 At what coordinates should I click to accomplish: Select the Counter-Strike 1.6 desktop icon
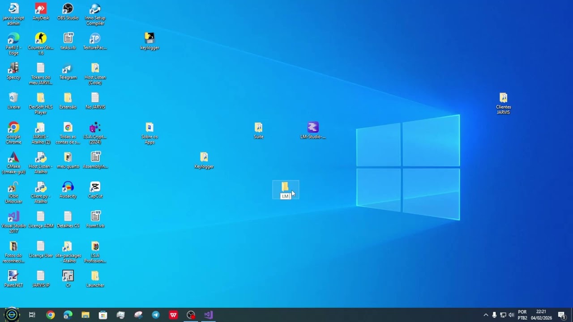point(41,44)
